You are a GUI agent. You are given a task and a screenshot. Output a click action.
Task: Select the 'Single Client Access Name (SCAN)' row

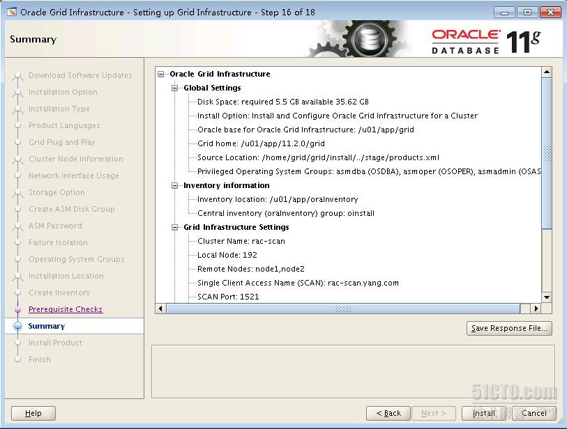pyautogui.click(x=298, y=283)
